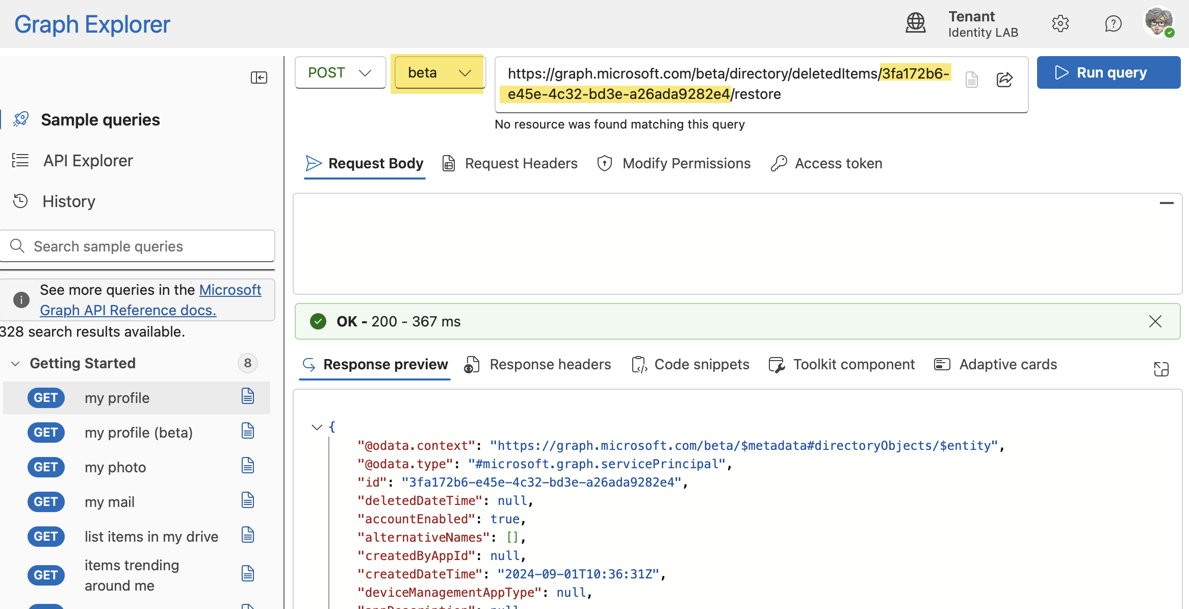This screenshot has height=609, width=1189.
Task: Click the Tenant Identity LAB label
Action: coord(983,24)
